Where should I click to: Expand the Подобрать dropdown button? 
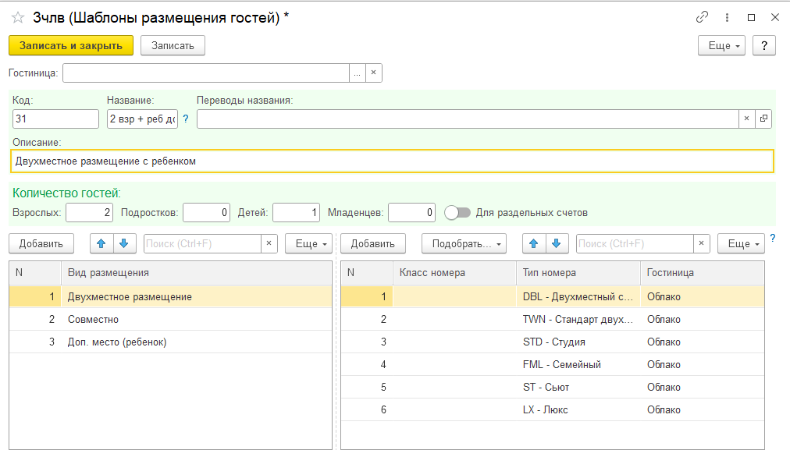click(x=464, y=243)
